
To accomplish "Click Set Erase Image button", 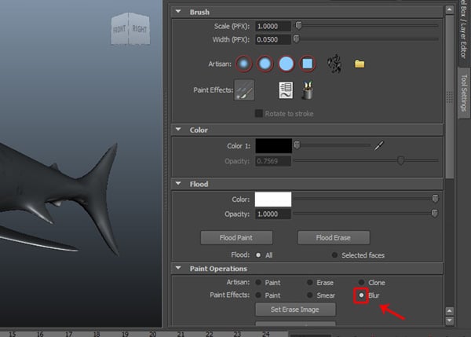I will point(295,310).
